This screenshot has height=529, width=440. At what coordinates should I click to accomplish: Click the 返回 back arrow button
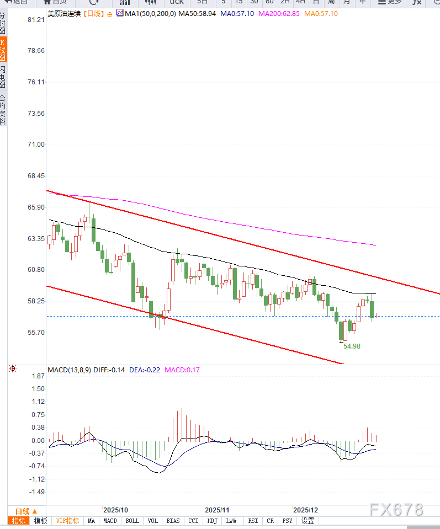16,2
